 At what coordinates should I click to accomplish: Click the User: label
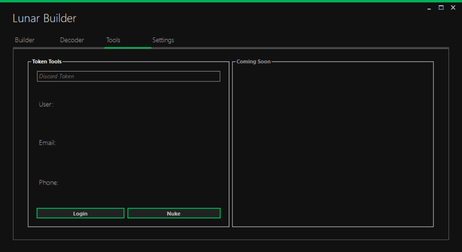46,104
